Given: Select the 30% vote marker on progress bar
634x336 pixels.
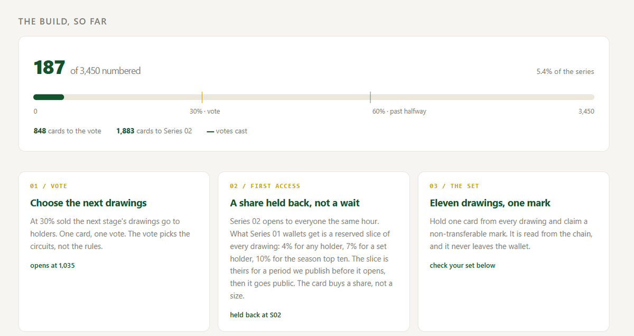Looking at the screenshot, I should (202, 97).
